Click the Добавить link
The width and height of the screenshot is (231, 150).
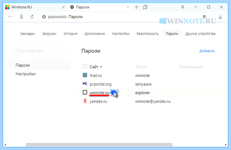207,51
